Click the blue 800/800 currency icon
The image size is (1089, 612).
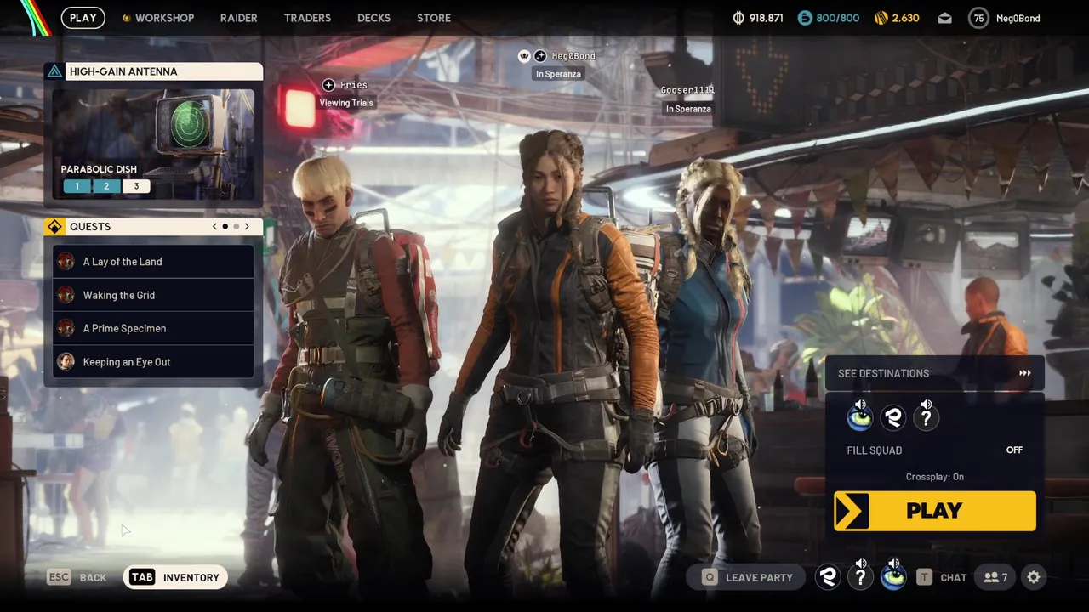coord(805,18)
